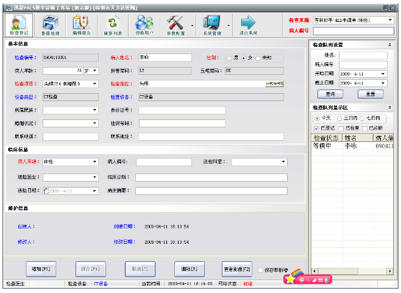
Task: Click the 查看影像[F2] view image button
Action: [237, 269]
